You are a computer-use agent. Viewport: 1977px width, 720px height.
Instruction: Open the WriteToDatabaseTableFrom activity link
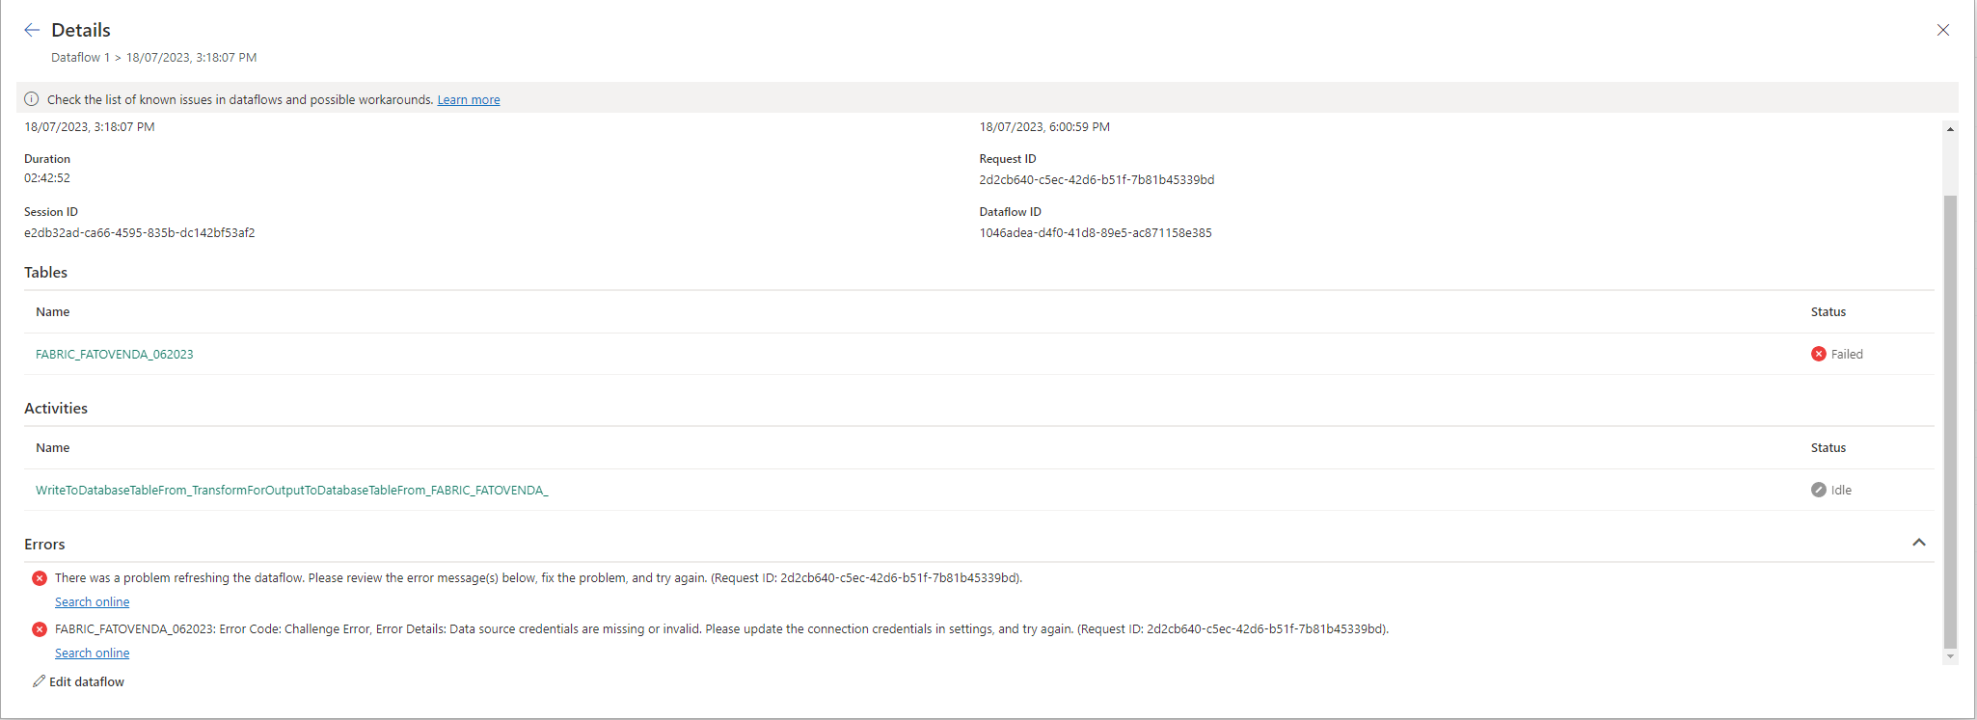(x=292, y=490)
